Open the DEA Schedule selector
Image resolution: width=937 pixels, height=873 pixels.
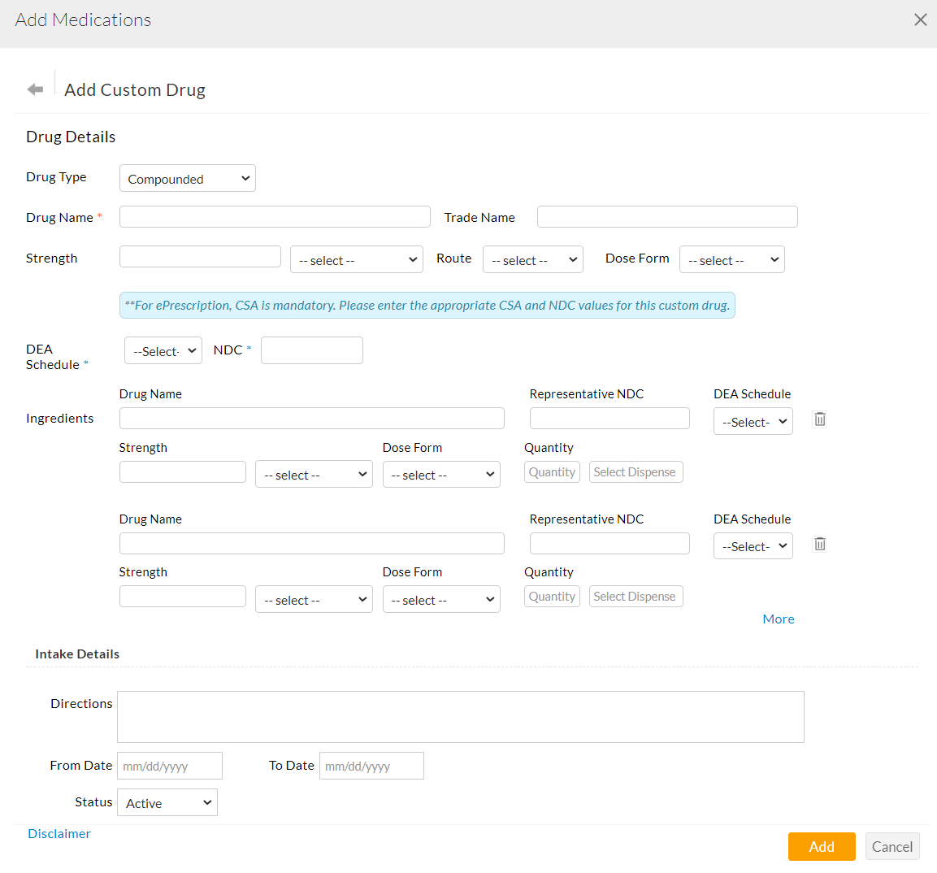[163, 350]
